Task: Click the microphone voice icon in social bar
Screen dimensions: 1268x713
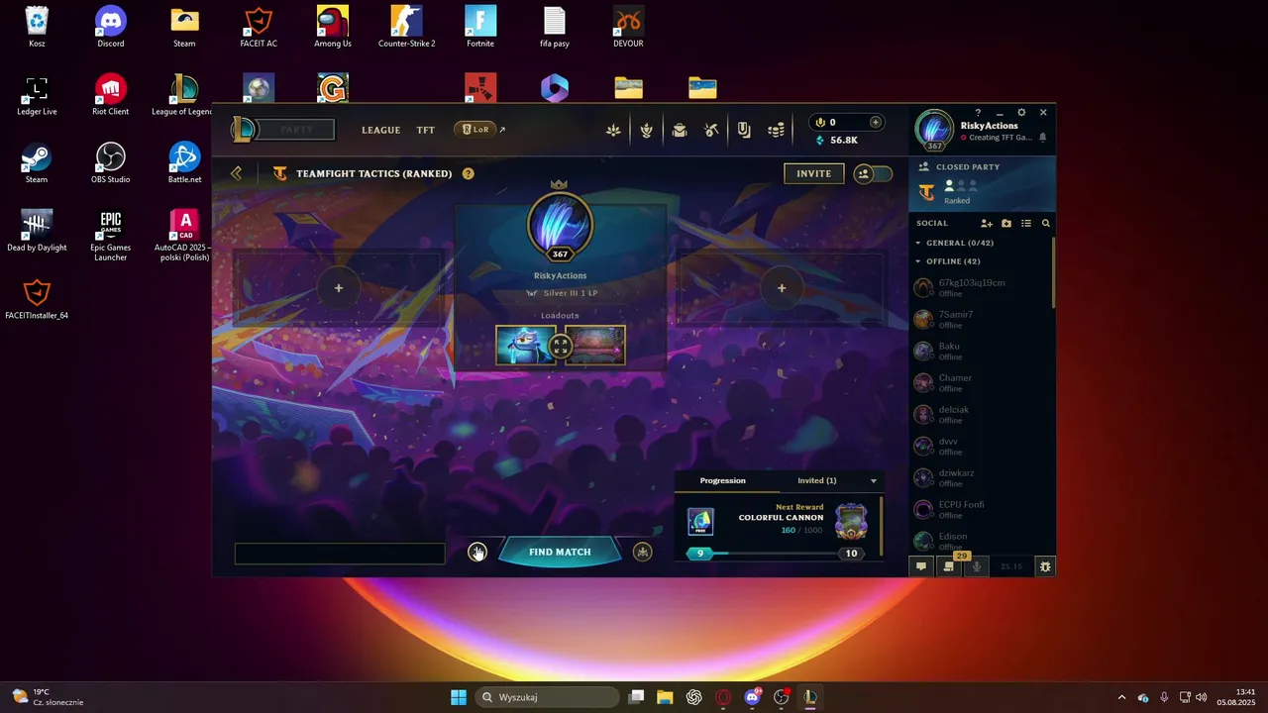Action: [977, 566]
